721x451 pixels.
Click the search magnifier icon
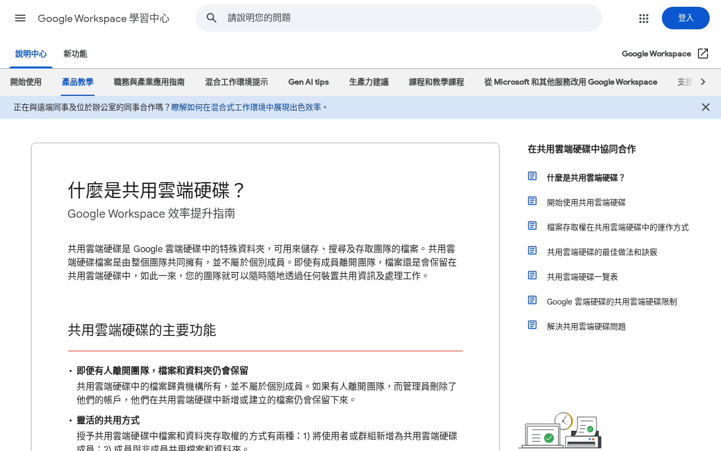(212, 18)
